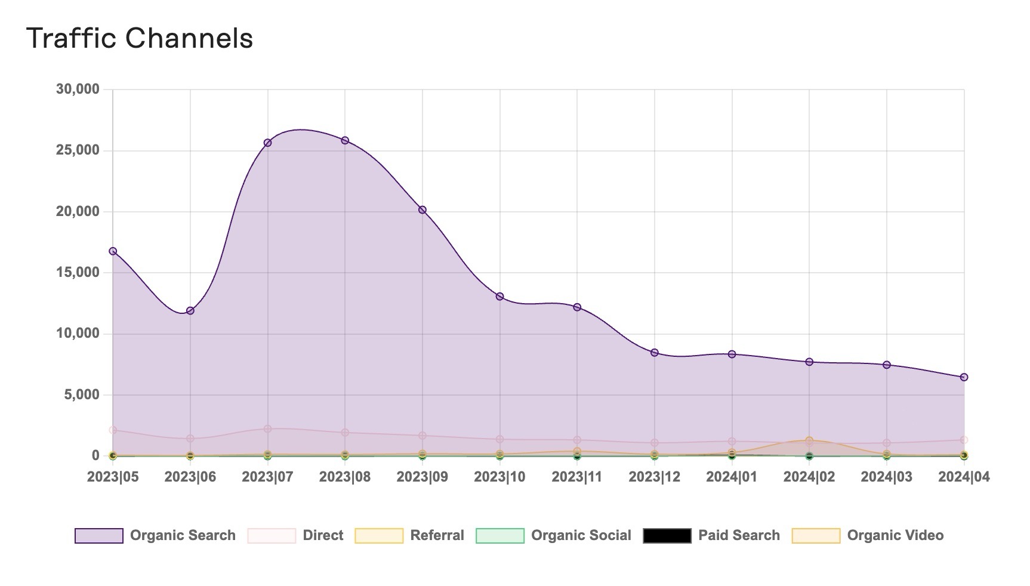Image resolution: width=1030 pixels, height=586 pixels.
Task: Select the 2023|05 Organic Search point
Action: coord(113,251)
